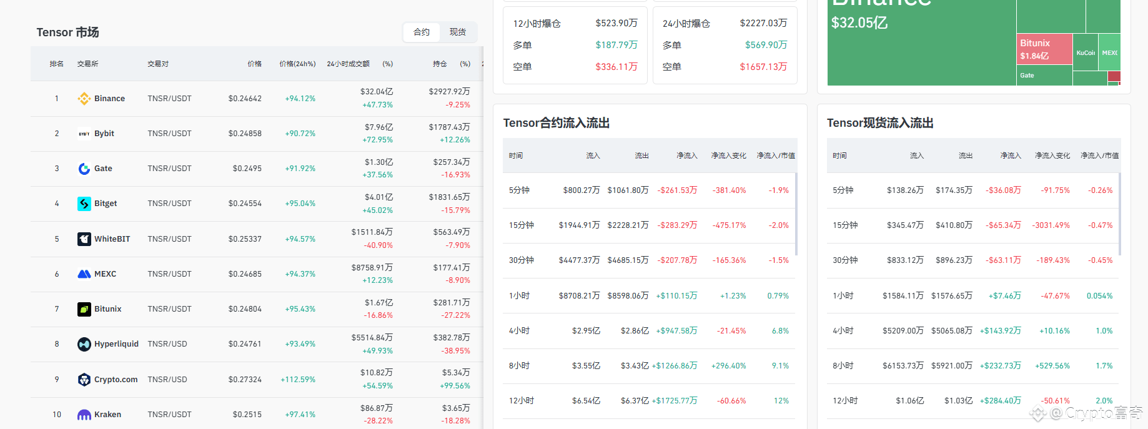Screen dimensions: 1148x429
Task: Open the Hyperliquid exchange name link
Action: (x=116, y=344)
